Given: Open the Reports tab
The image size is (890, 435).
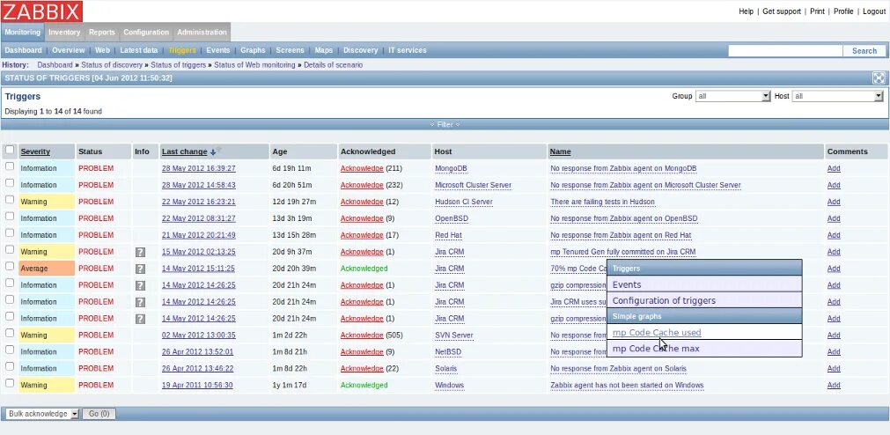Looking at the screenshot, I should point(101,33).
